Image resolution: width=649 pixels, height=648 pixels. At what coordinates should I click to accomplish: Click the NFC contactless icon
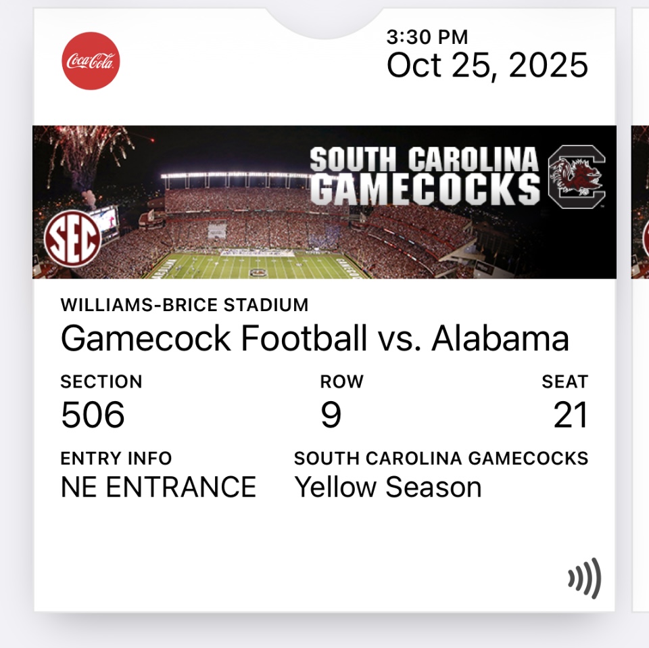[x=584, y=578]
